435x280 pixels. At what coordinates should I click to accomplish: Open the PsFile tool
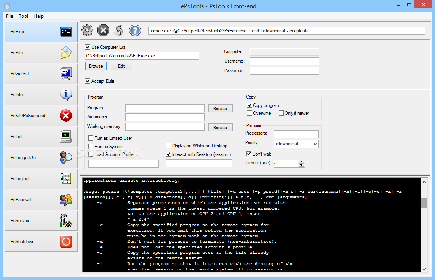tap(41, 53)
